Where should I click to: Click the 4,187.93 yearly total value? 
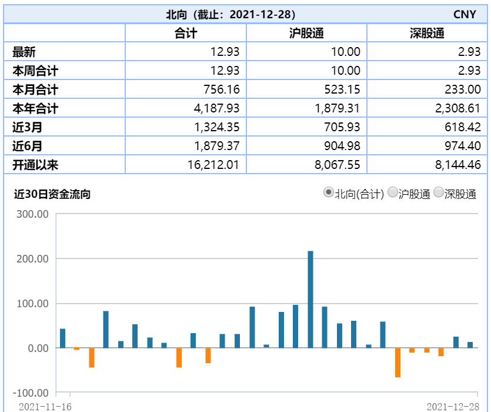[x=217, y=108]
